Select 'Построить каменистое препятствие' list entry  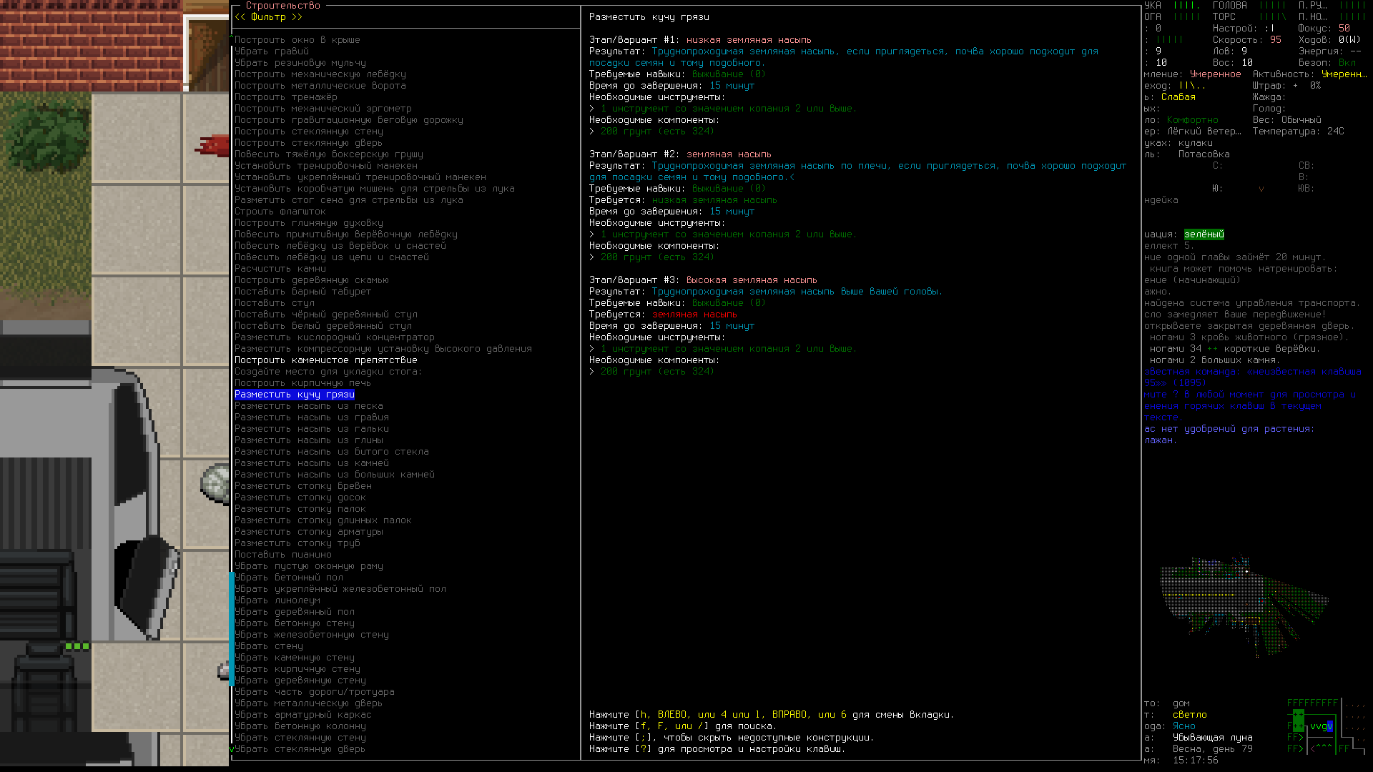point(325,360)
